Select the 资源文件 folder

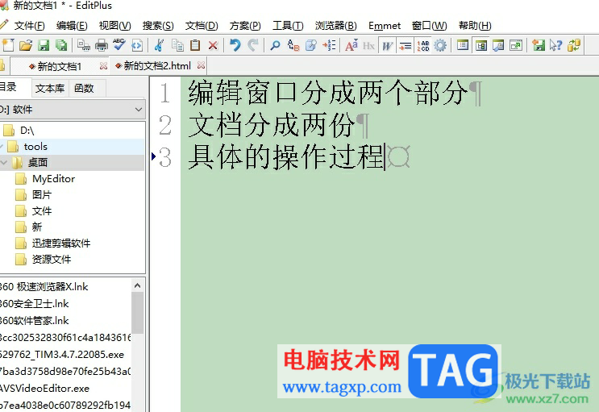pos(52,260)
